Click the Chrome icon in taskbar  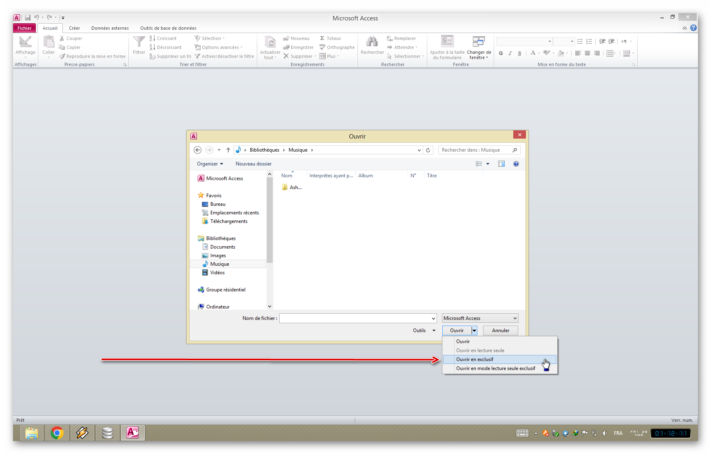57,433
